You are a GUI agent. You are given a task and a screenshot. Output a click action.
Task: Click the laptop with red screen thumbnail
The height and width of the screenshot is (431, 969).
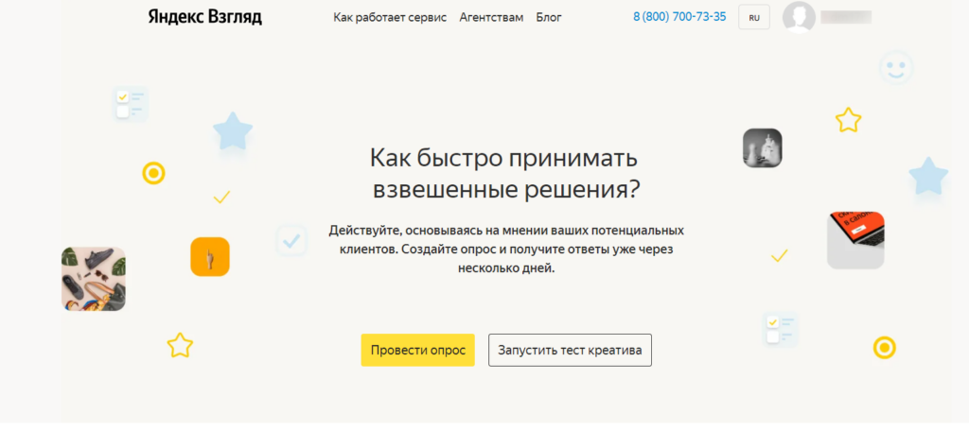point(855,241)
